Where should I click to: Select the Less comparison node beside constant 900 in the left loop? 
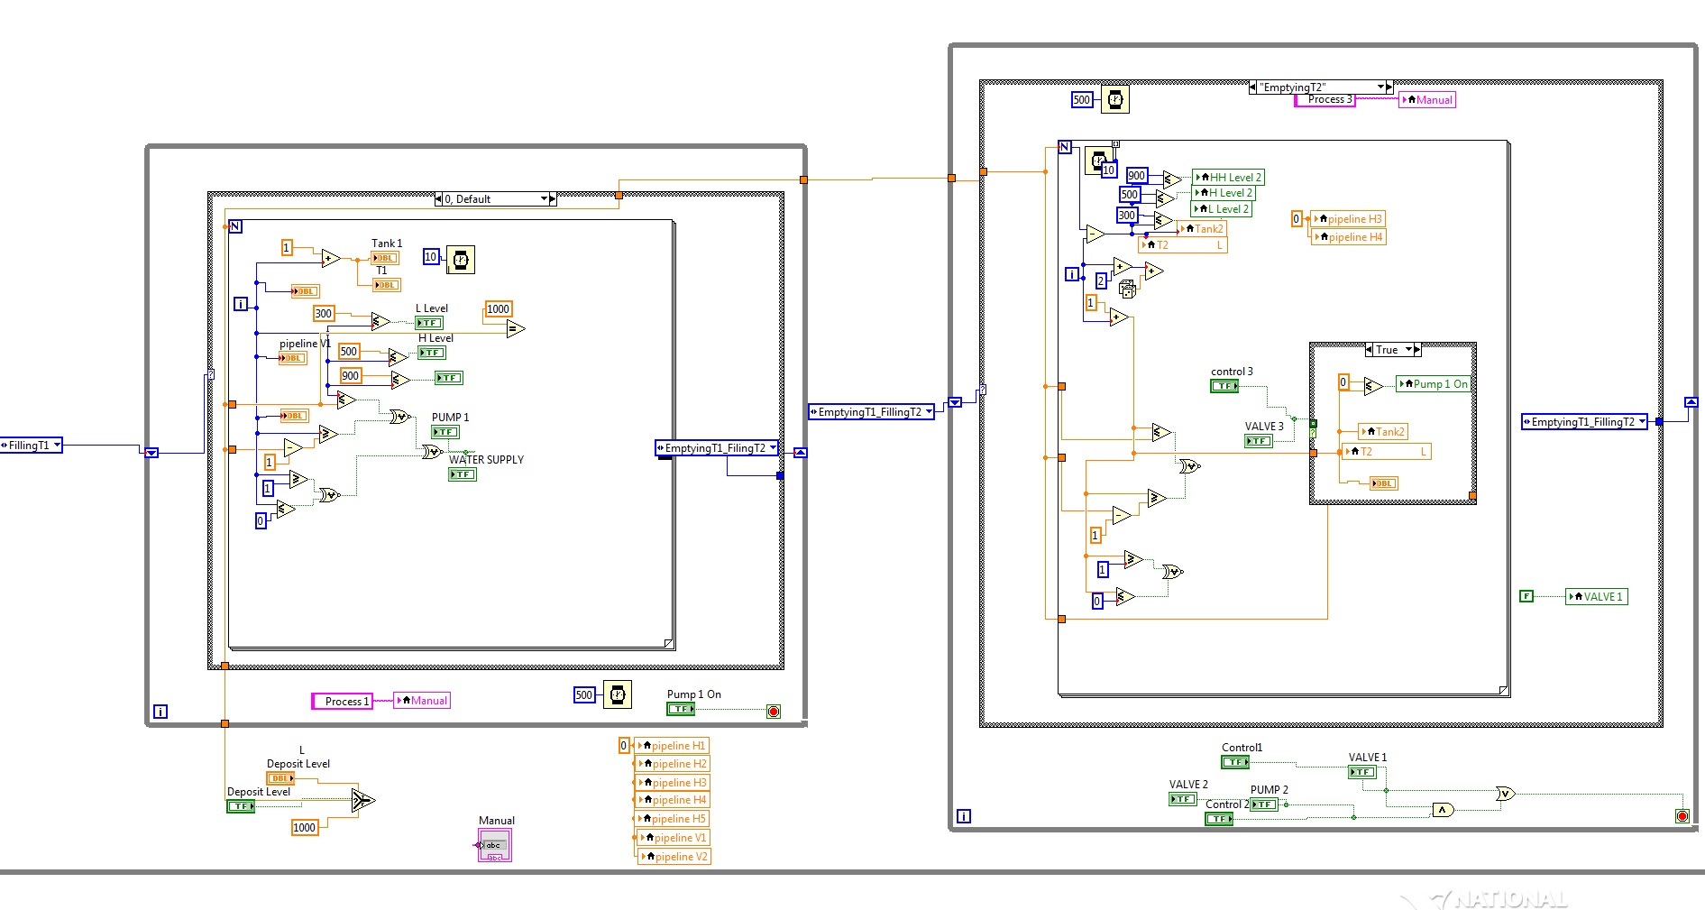click(x=400, y=380)
